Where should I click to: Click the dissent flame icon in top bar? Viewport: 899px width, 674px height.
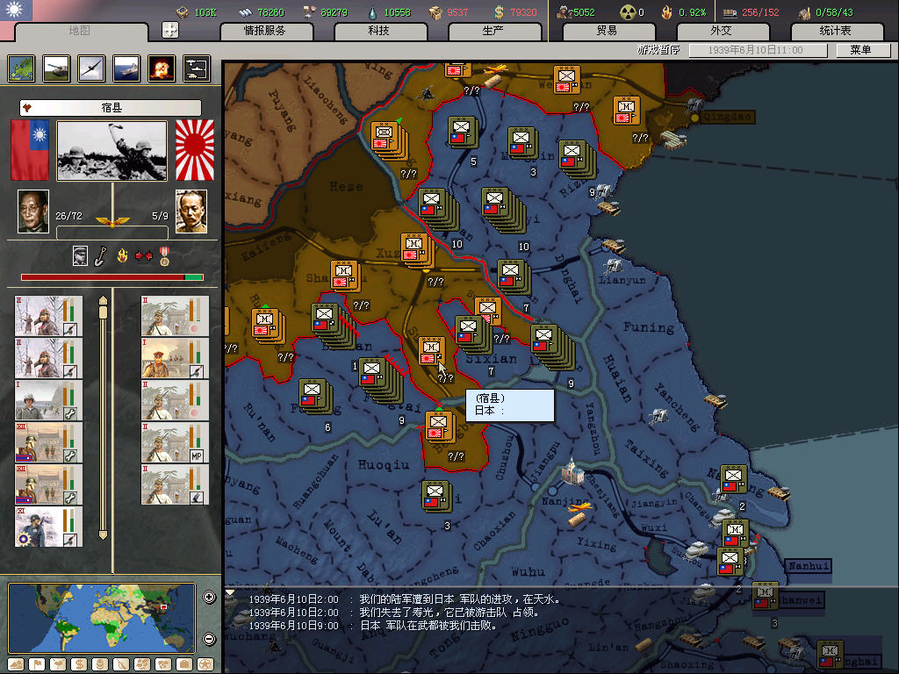(666, 12)
